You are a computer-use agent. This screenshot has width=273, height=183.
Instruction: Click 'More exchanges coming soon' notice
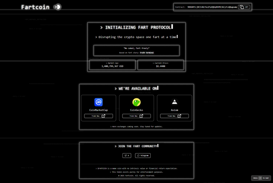point(136,126)
